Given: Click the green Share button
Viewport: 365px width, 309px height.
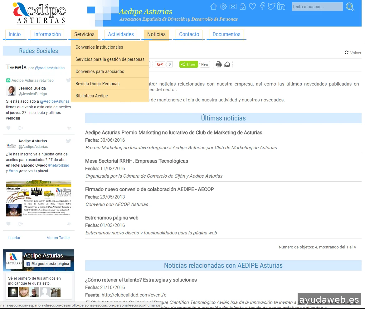Looking at the screenshot, I should (188, 65).
